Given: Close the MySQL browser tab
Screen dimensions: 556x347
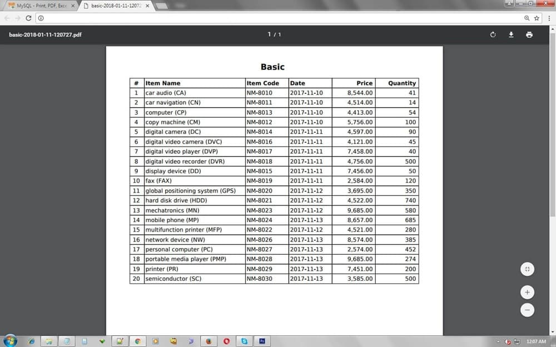Looking at the screenshot, I should (x=73, y=6).
